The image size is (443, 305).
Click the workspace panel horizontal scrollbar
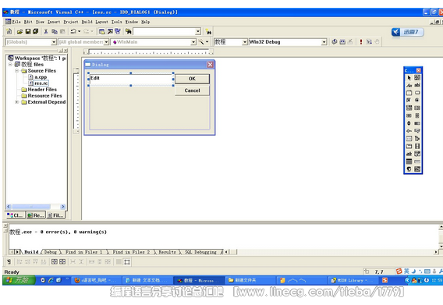point(36,207)
